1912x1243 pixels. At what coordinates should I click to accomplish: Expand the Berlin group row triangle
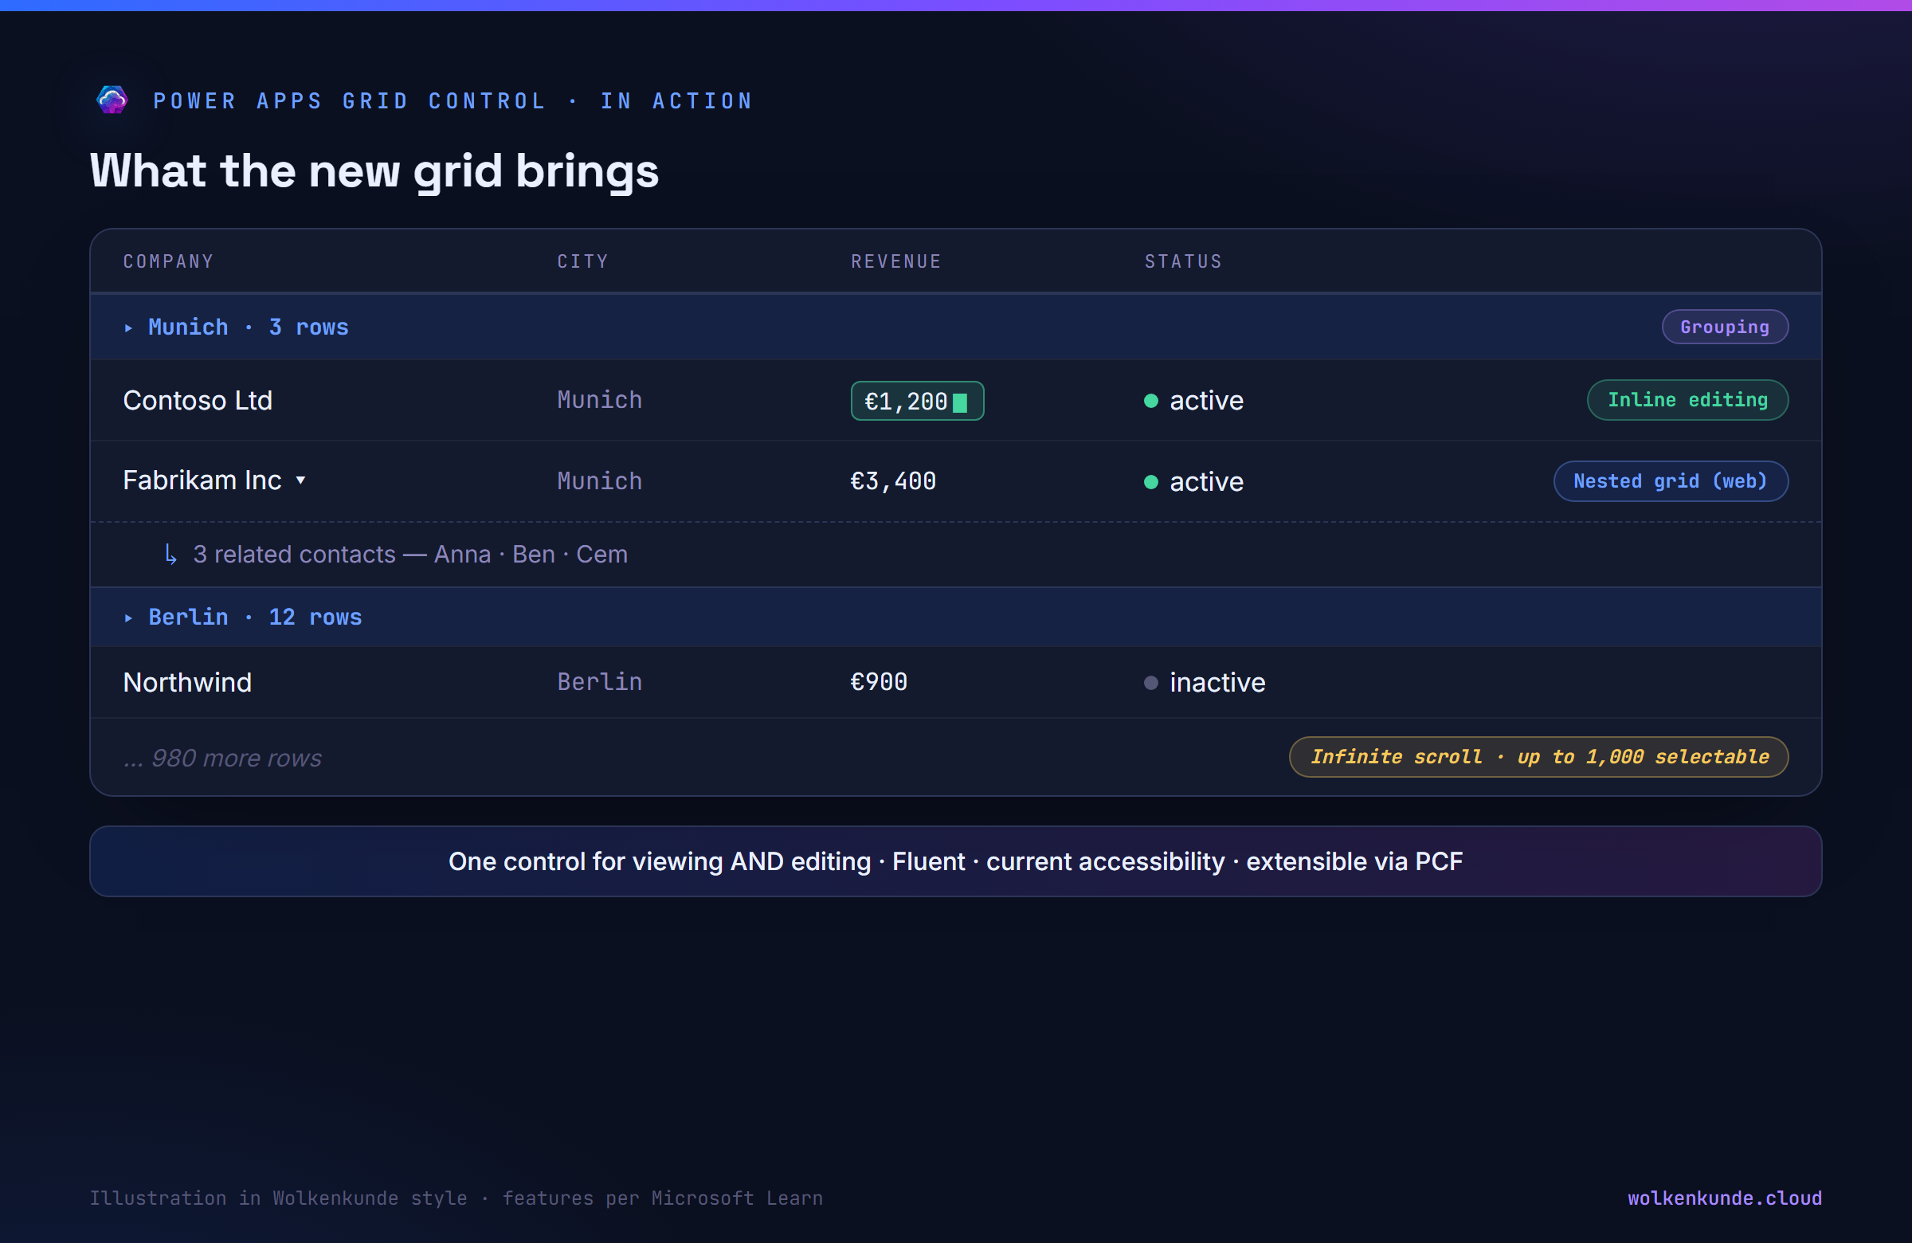128,618
